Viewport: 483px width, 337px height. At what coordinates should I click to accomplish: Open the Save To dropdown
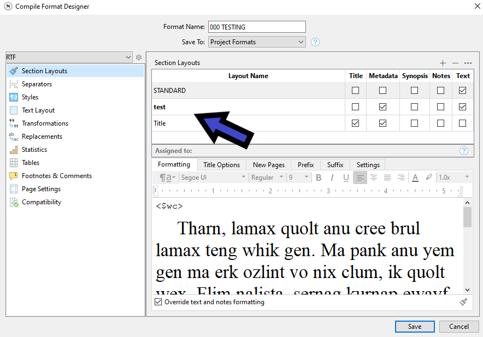click(257, 42)
